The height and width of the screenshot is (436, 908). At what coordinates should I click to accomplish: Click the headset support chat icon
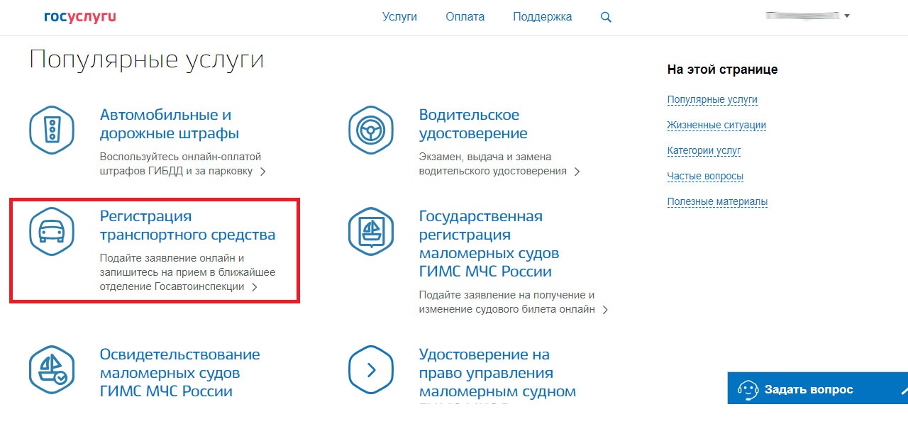click(x=748, y=389)
